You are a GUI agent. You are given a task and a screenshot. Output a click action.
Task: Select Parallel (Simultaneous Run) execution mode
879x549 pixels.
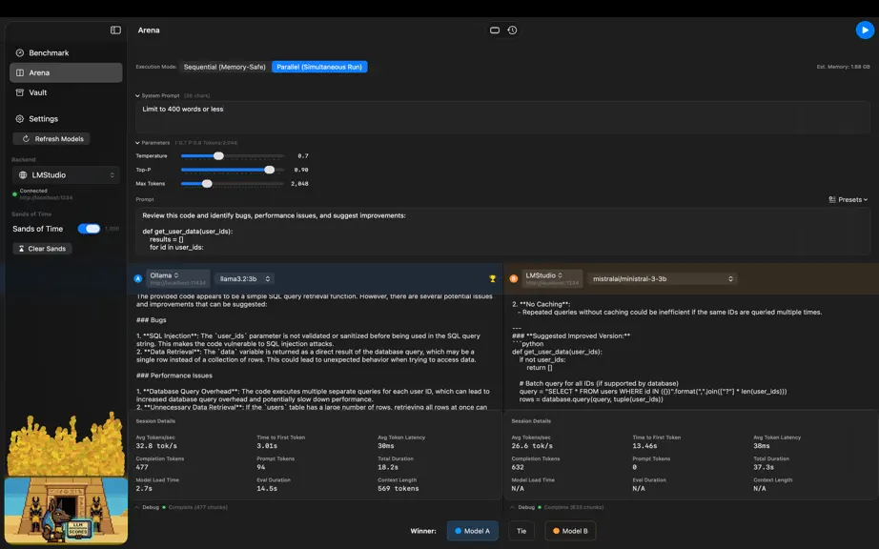(x=319, y=67)
